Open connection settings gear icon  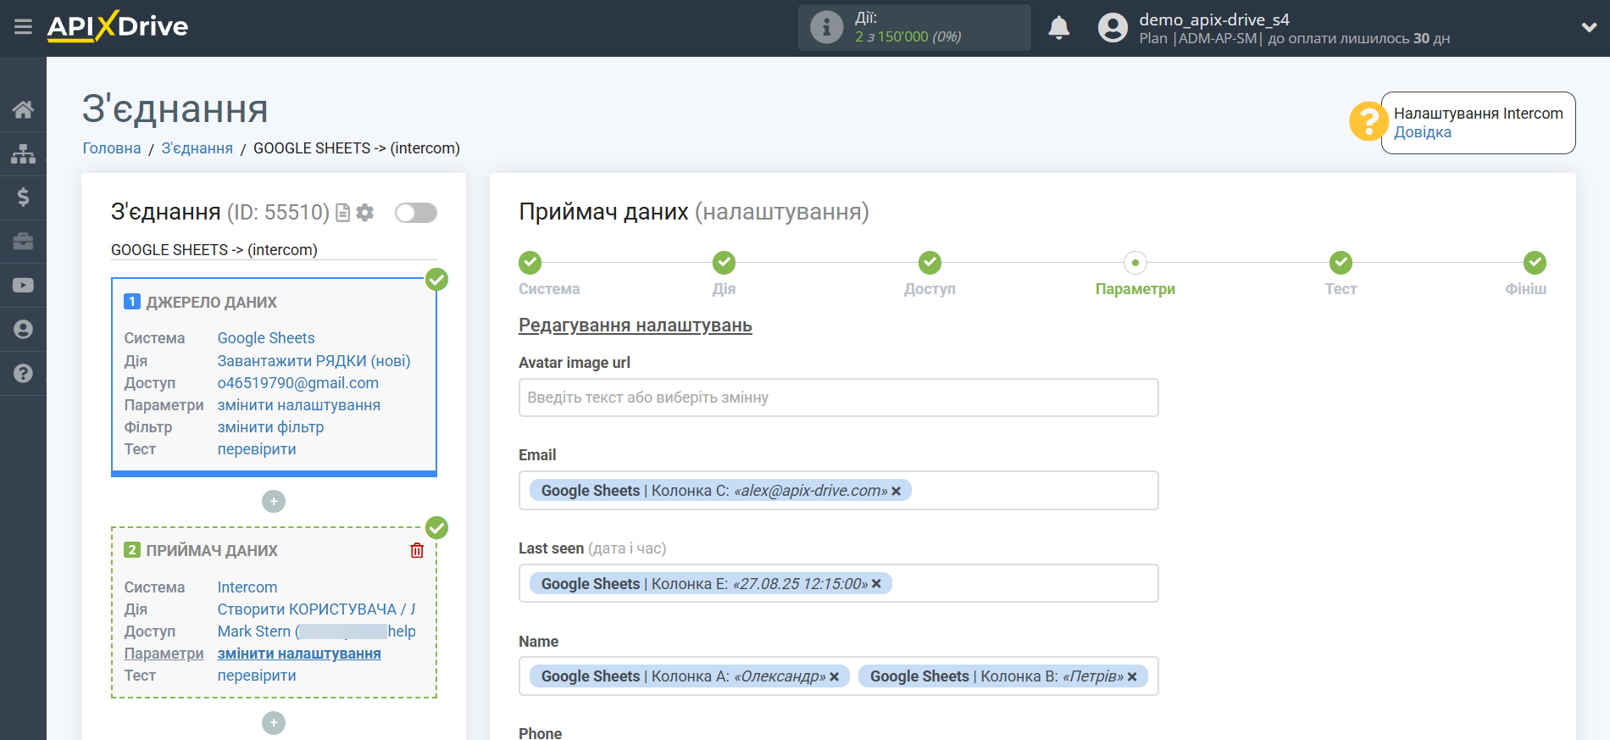click(365, 213)
